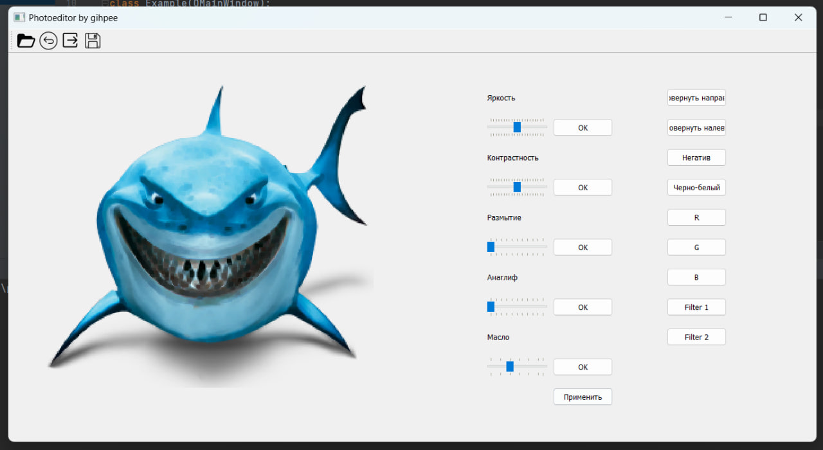Adjust the Яркость brightness slider
The width and height of the screenshot is (823, 450).
(x=517, y=127)
